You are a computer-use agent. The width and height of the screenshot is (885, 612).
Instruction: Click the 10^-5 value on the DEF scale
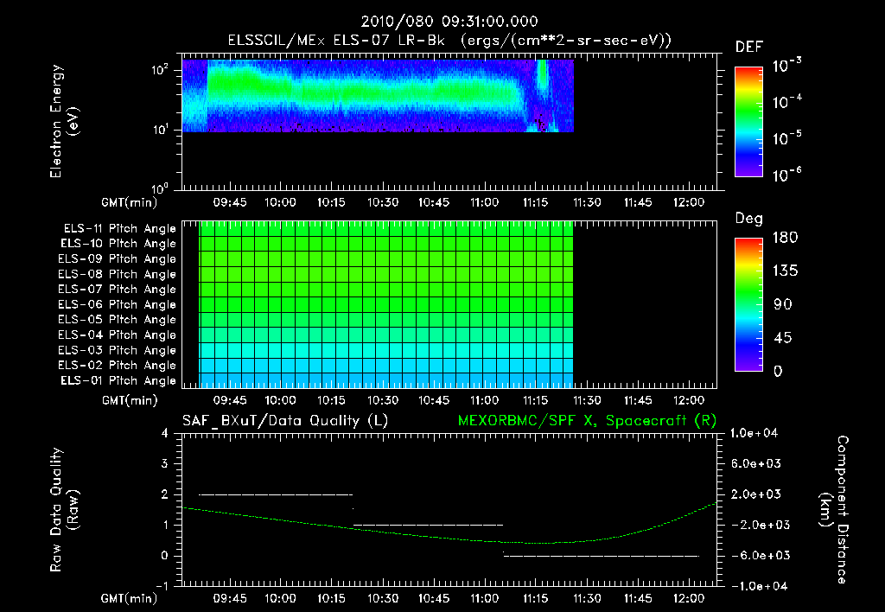click(x=786, y=137)
